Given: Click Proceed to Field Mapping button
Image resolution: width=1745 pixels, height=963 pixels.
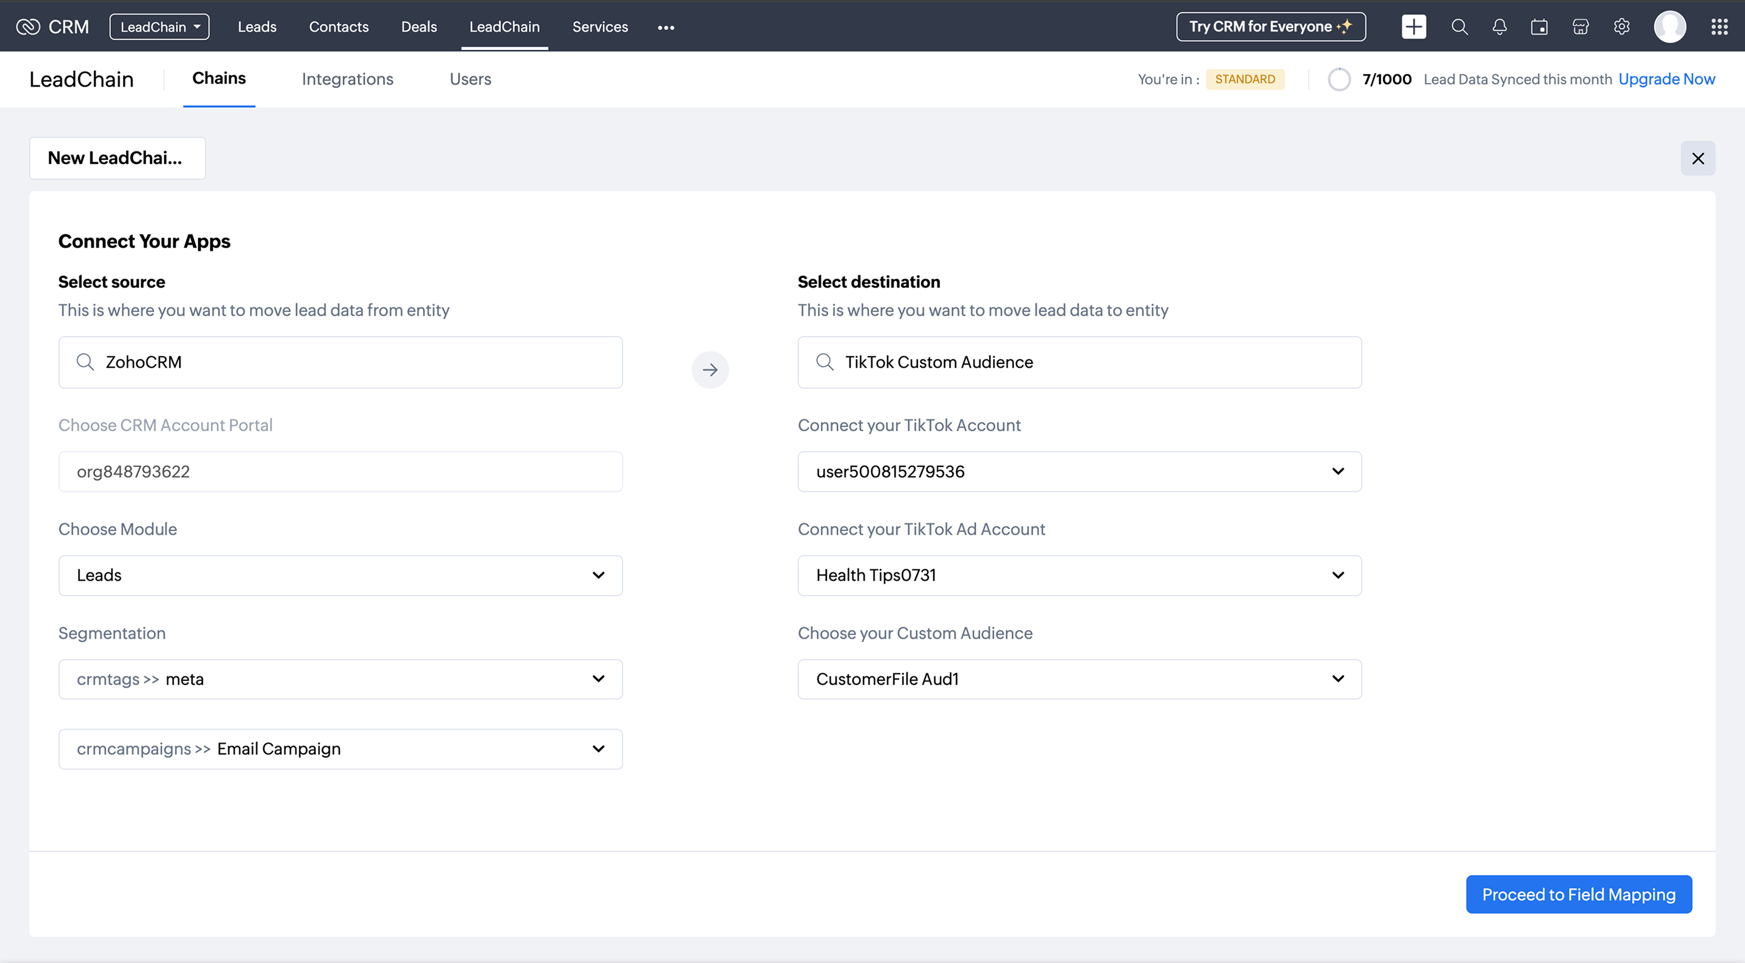Looking at the screenshot, I should click(x=1578, y=894).
